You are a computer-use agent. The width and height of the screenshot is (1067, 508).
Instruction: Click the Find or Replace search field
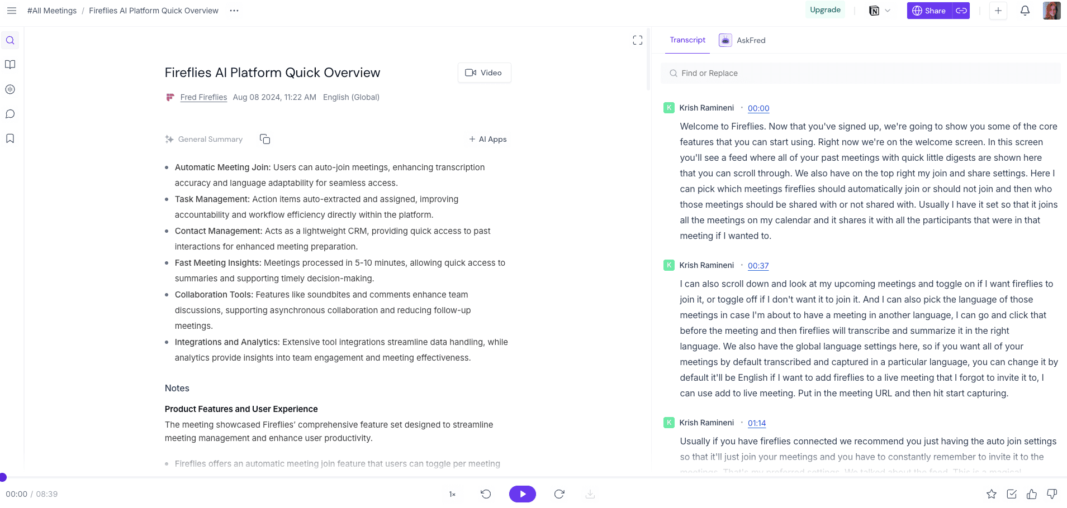(861, 73)
